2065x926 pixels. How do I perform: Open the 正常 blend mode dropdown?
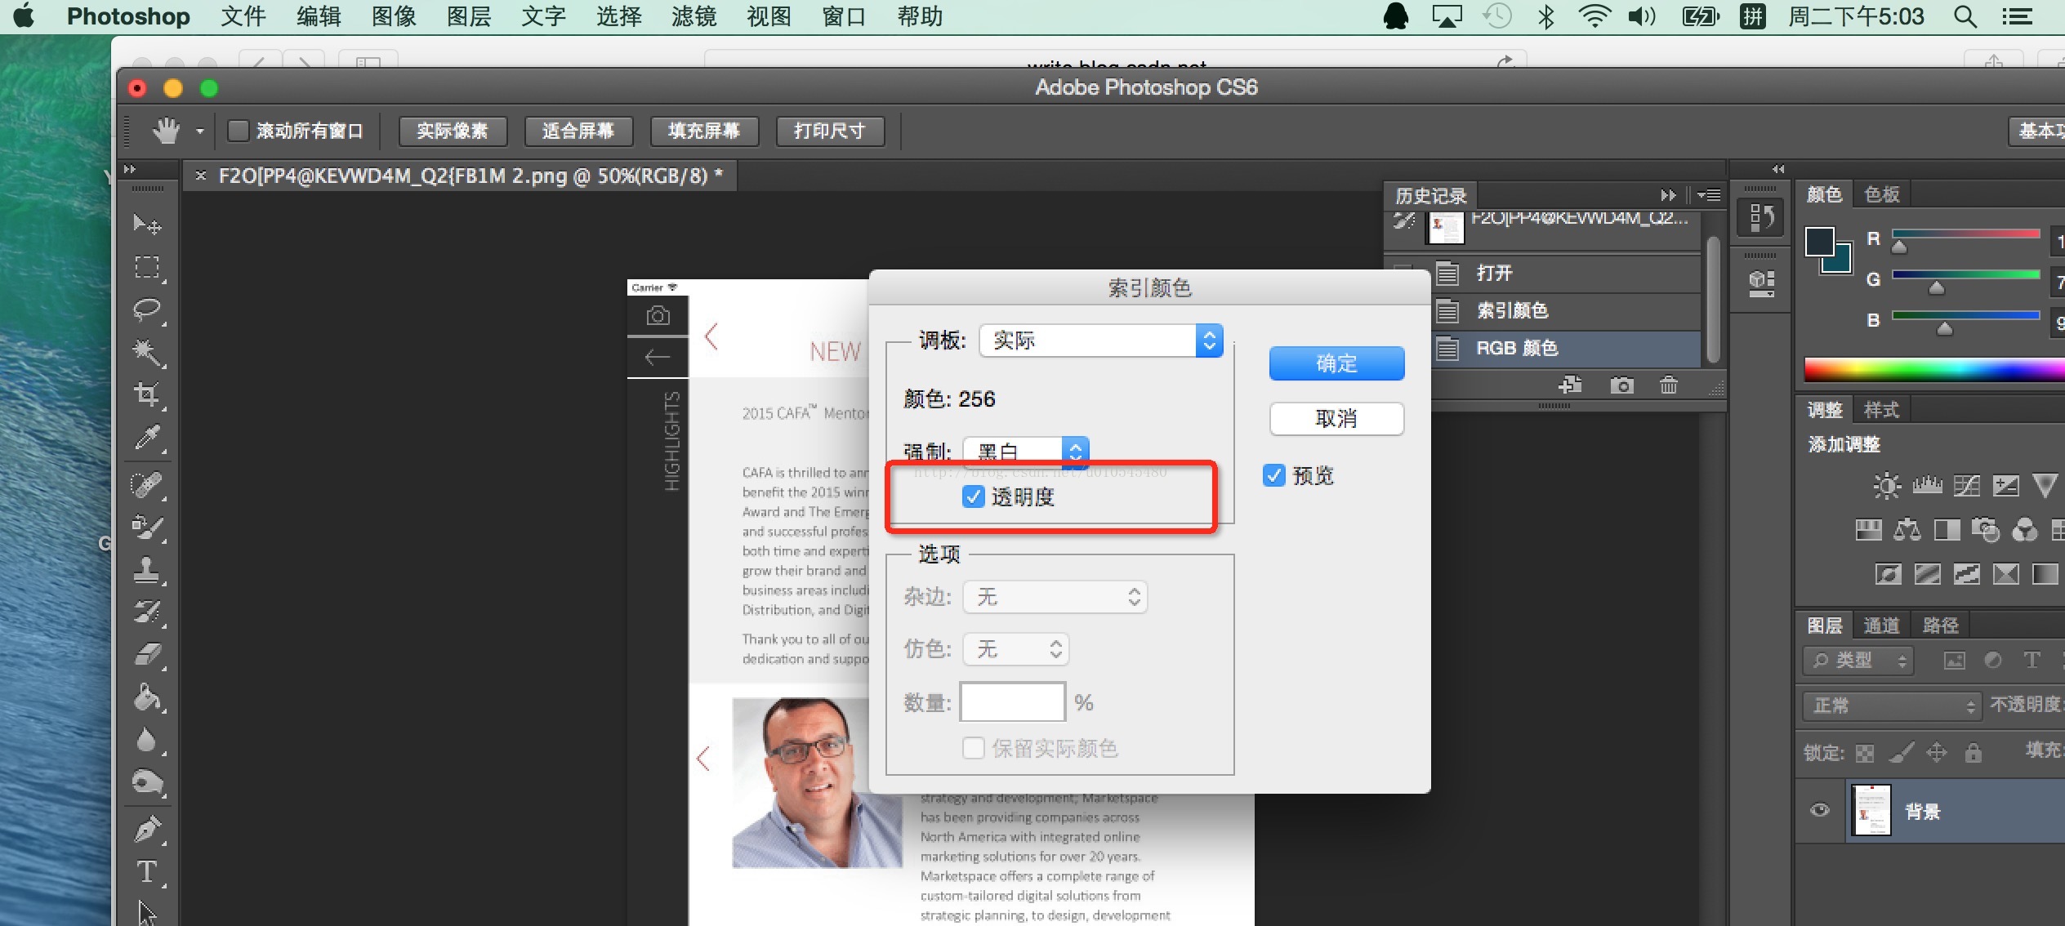1891,705
